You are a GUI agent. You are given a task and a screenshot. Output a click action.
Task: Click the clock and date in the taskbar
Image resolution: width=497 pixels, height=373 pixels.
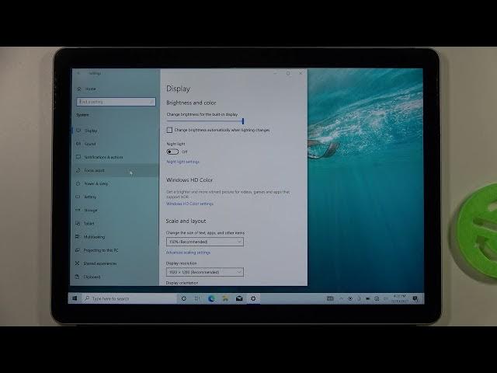[x=399, y=298]
